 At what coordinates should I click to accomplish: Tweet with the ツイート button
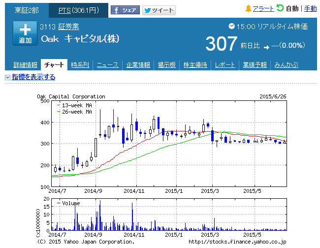(x=159, y=10)
